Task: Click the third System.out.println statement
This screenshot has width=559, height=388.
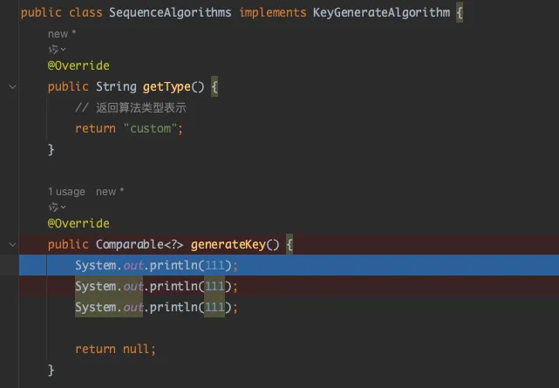Action: pos(156,307)
